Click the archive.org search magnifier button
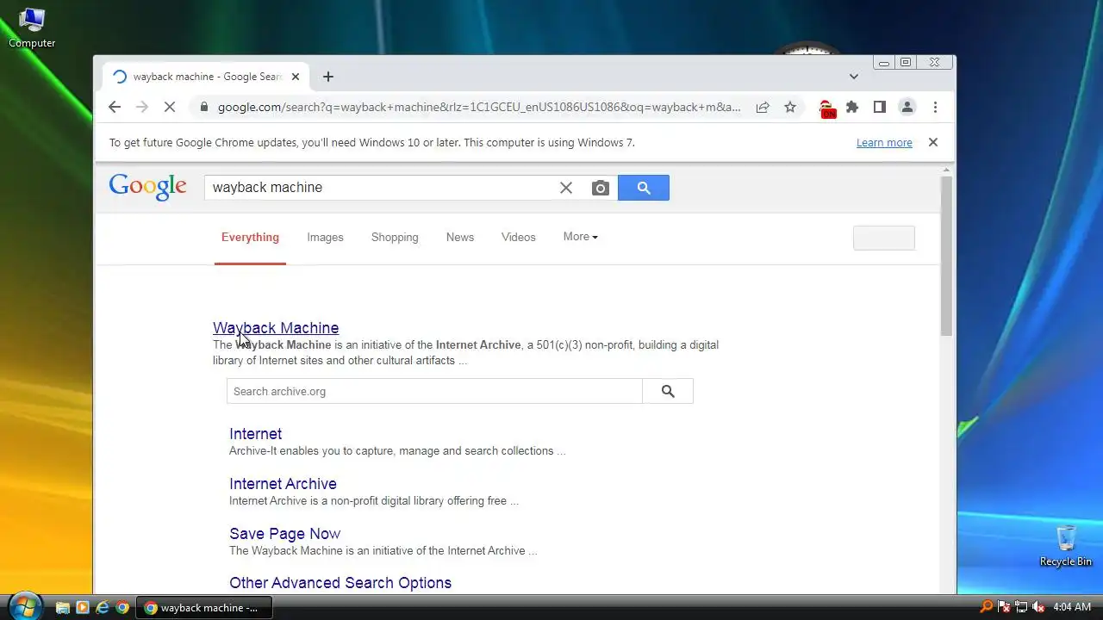 pyautogui.click(x=668, y=391)
